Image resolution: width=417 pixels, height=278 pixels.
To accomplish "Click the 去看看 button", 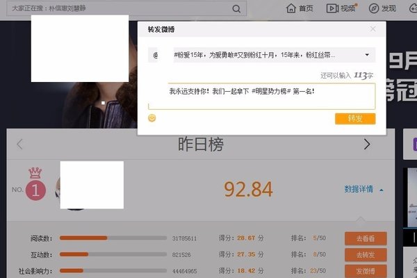I will pyautogui.click(x=366, y=238).
